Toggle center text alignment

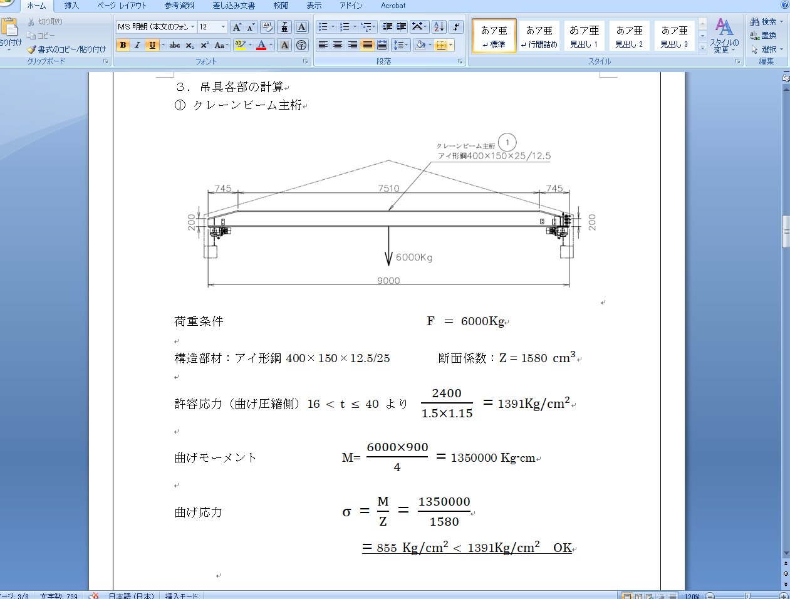point(338,45)
